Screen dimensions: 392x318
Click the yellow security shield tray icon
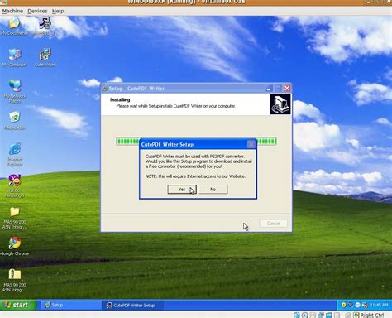(343, 305)
